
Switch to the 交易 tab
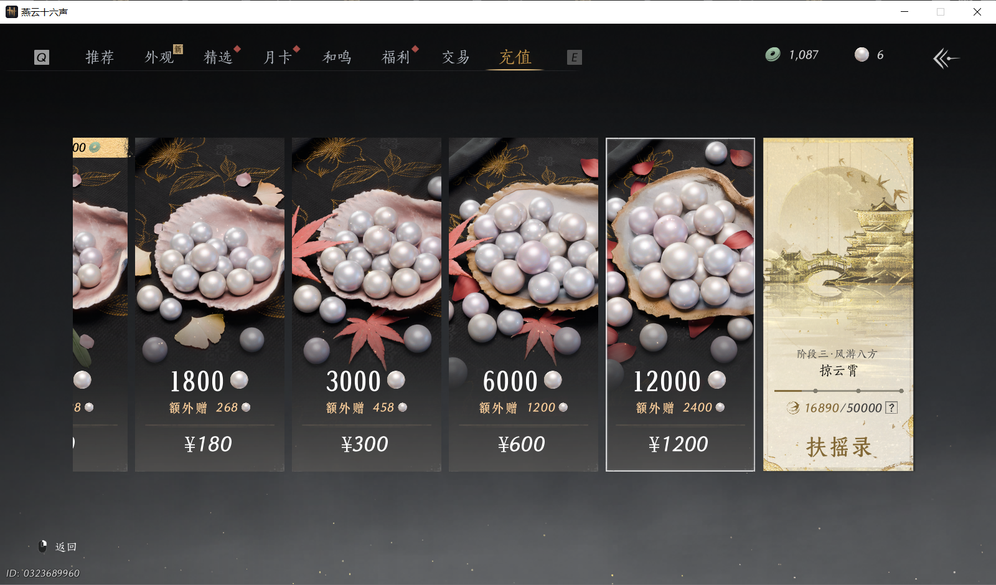click(x=456, y=57)
